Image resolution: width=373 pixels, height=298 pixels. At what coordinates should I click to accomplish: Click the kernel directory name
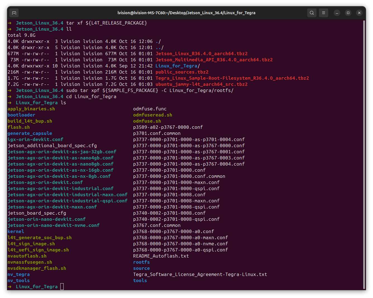[x=16, y=231]
